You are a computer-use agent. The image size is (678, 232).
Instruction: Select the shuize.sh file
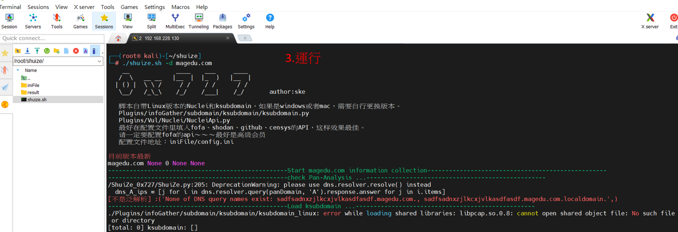point(34,99)
